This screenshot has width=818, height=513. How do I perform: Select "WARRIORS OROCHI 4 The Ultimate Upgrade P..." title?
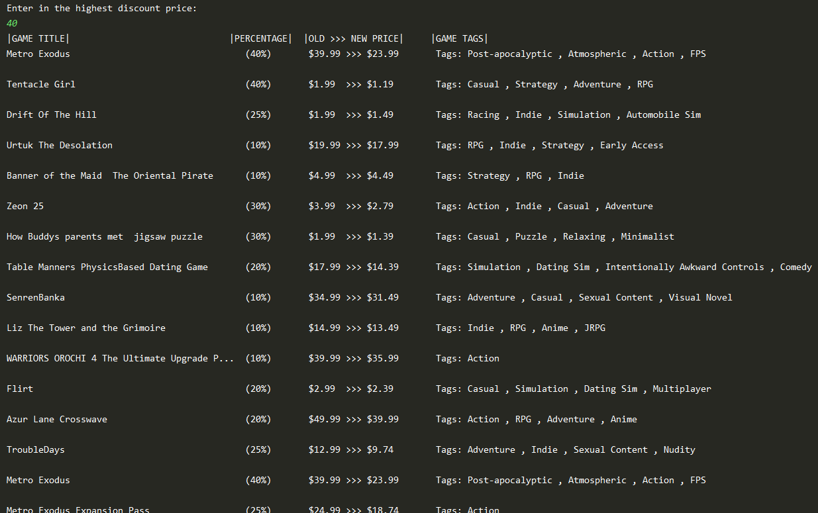[121, 358]
